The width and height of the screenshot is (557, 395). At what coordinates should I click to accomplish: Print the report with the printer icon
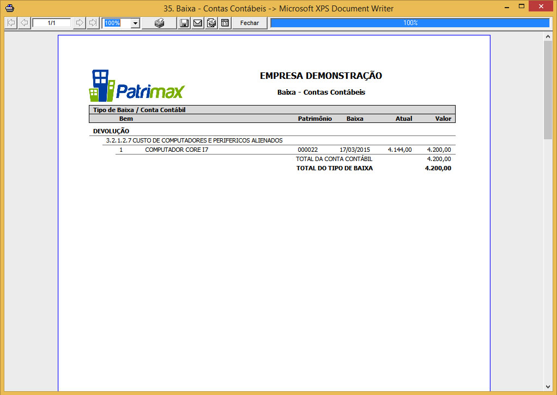point(160,23)
